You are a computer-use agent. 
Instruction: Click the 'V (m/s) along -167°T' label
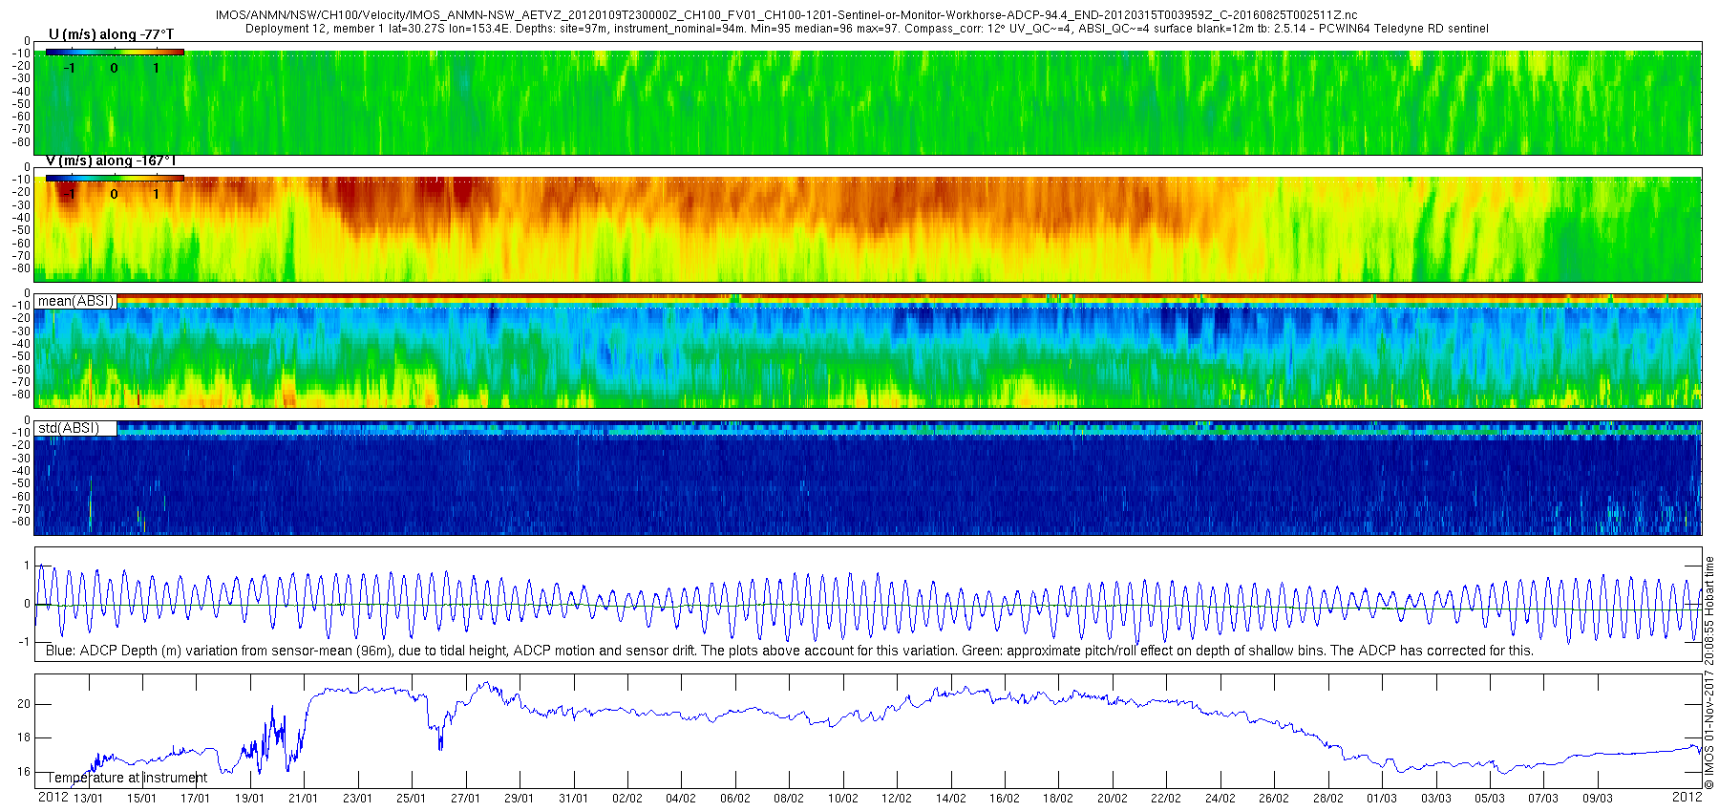[111, 160]
